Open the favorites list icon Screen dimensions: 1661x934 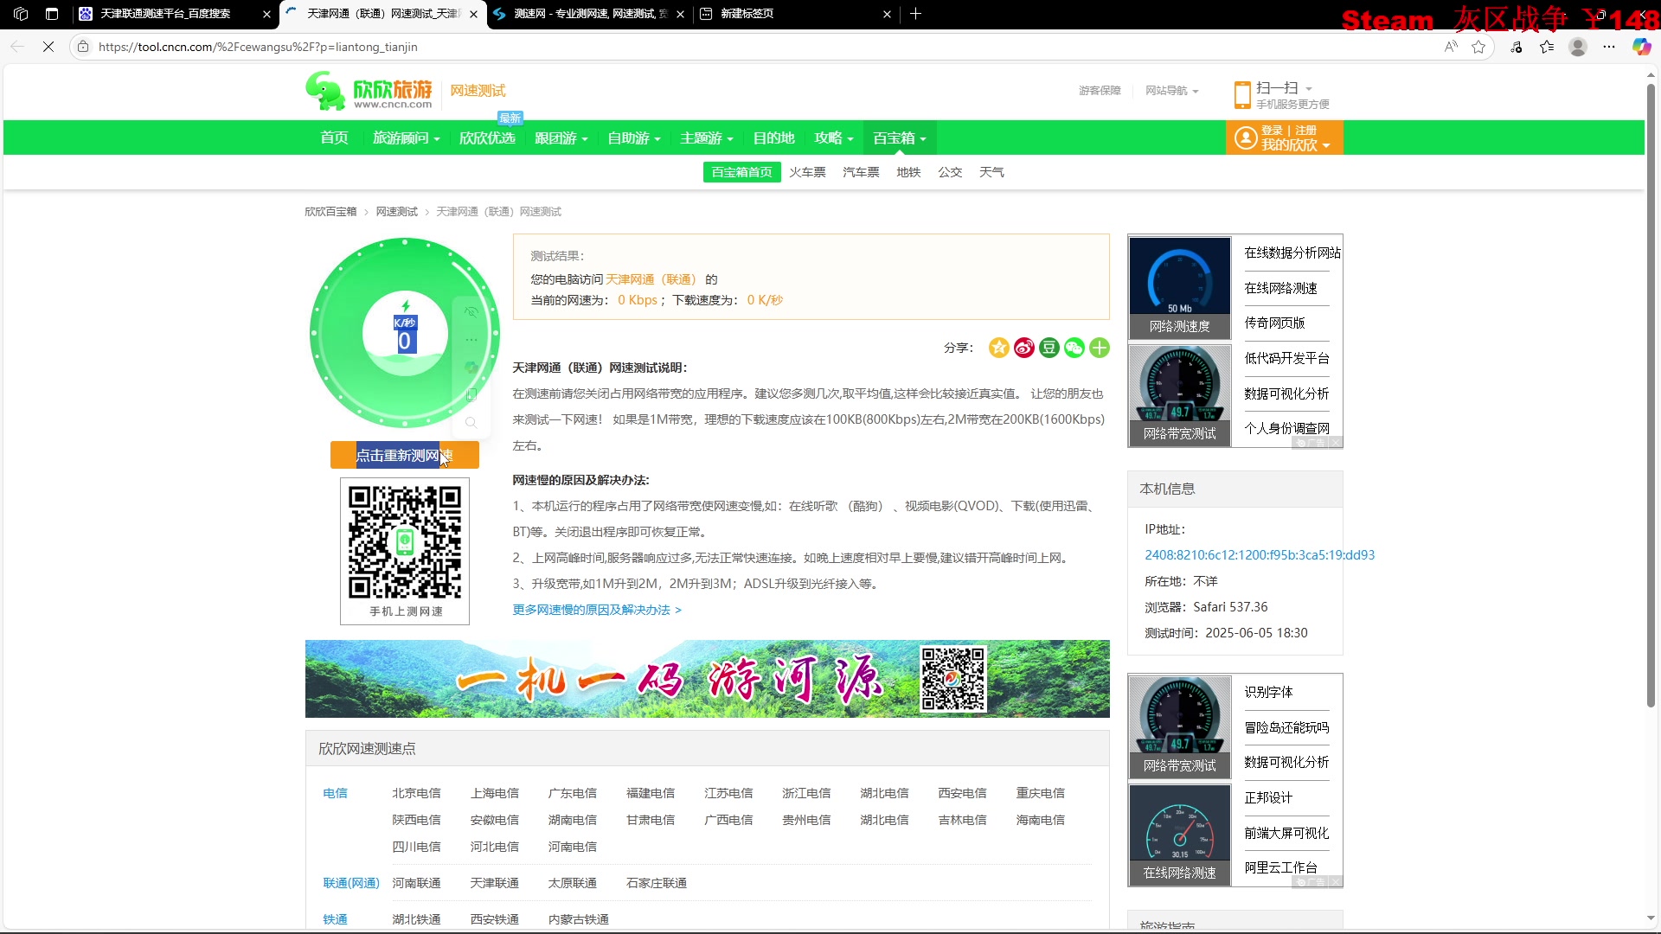(1547, 47)
